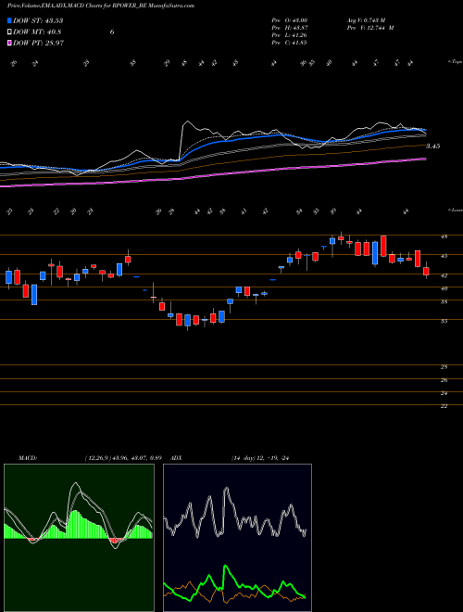Click the white DOW MT legend swatch
The image size is (463, 612).
click(x=10, y=32)
